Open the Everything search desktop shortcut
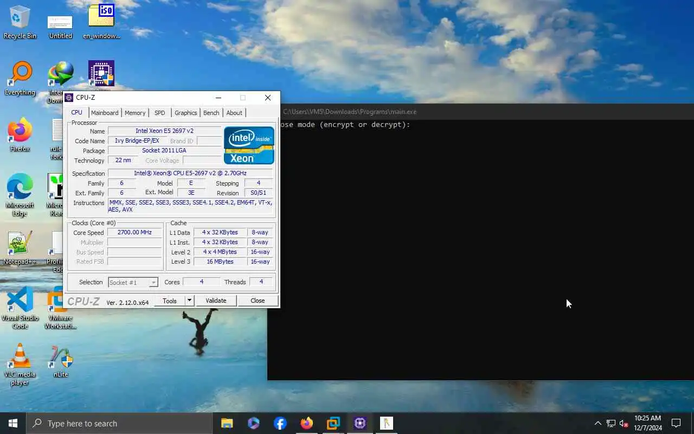694x434 pixels. 20,79
